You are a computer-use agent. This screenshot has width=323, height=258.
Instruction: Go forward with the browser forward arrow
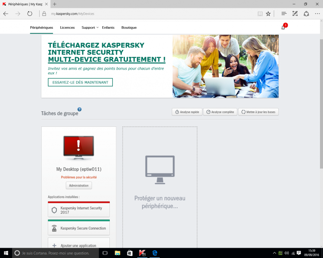(18, 14)
